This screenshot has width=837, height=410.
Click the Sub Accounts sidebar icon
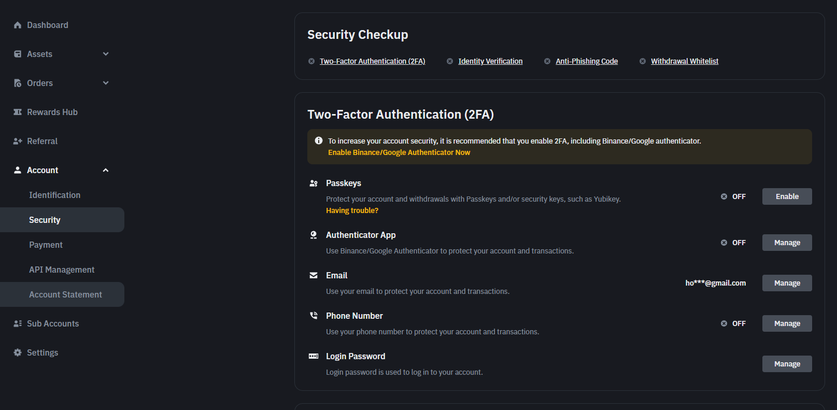(18, 323)
